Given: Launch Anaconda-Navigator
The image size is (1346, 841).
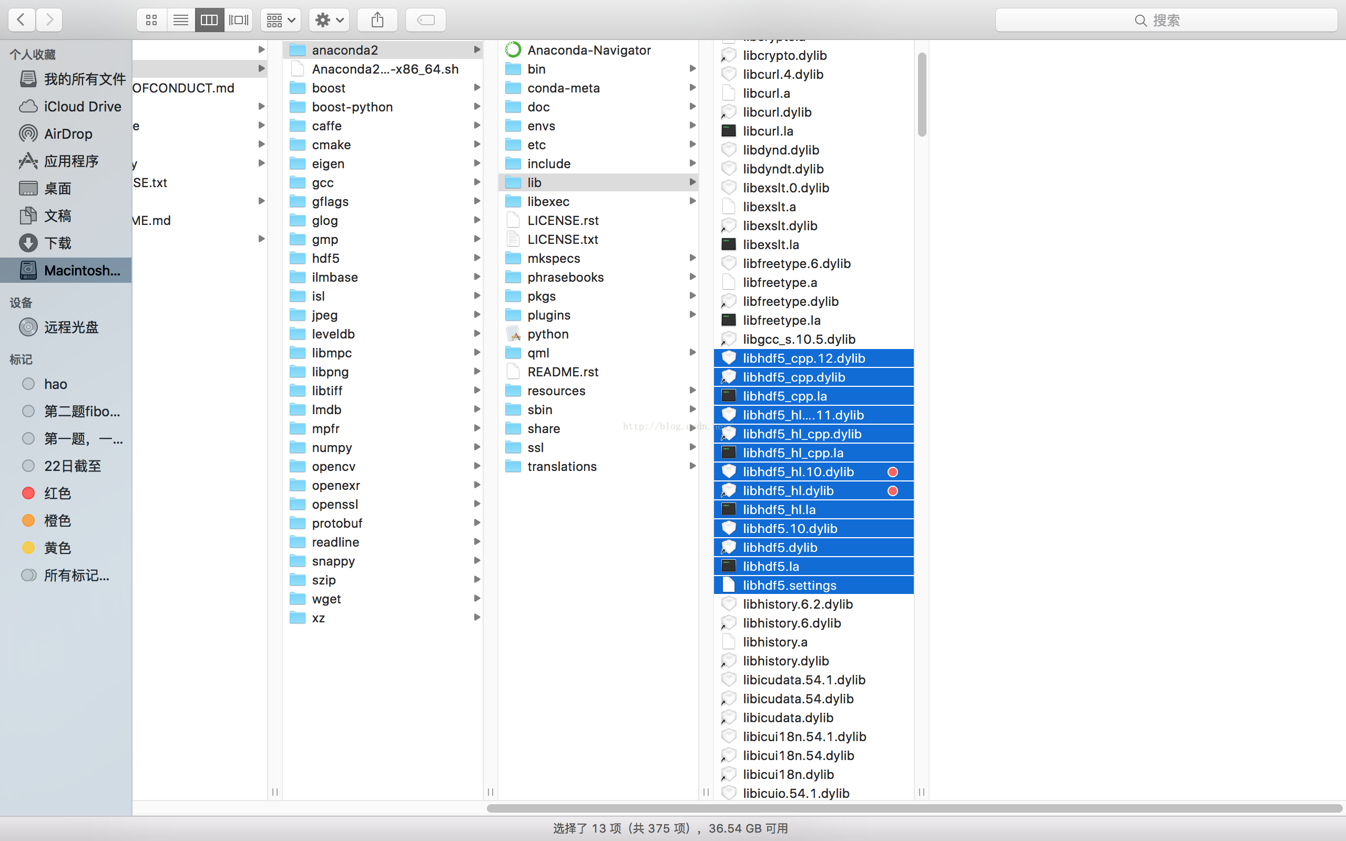Looking at the screenshot, I should tap(598, 50).
